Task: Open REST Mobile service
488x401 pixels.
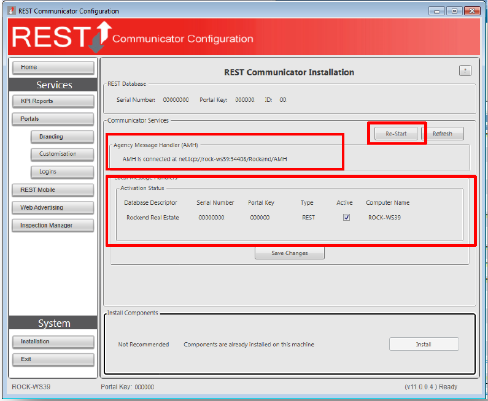Action: pyautogui.click(x=53, y=190)
